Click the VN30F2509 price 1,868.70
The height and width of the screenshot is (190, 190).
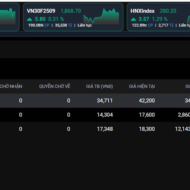[x=71, y=11]
